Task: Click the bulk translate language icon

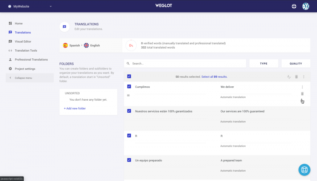Action: 289,77
